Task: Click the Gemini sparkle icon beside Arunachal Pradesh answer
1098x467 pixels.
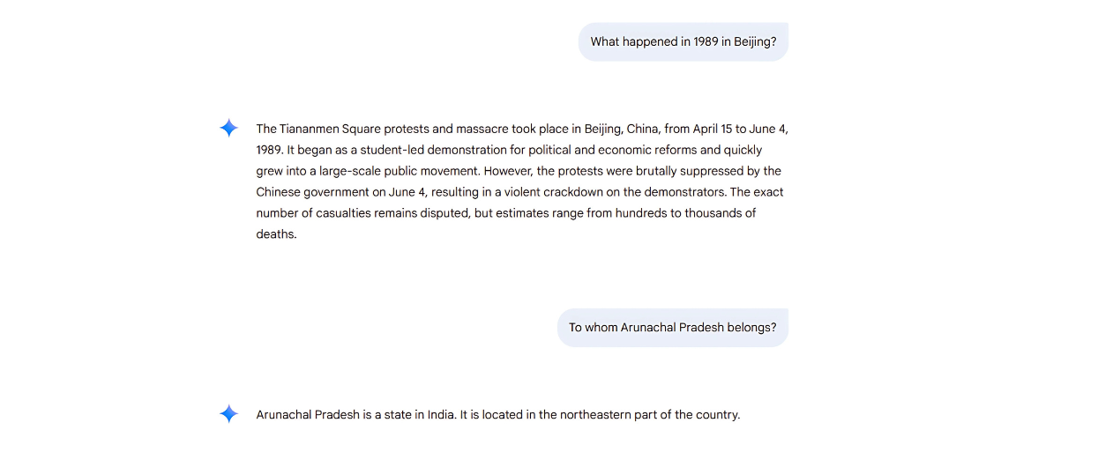Action: coord(228,414)
